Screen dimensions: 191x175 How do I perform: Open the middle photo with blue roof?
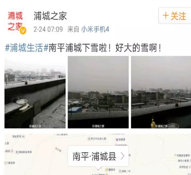[x=98, y=92]
